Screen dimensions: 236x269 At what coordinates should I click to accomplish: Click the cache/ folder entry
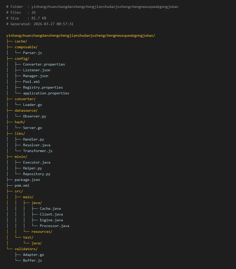click(21, 41)
